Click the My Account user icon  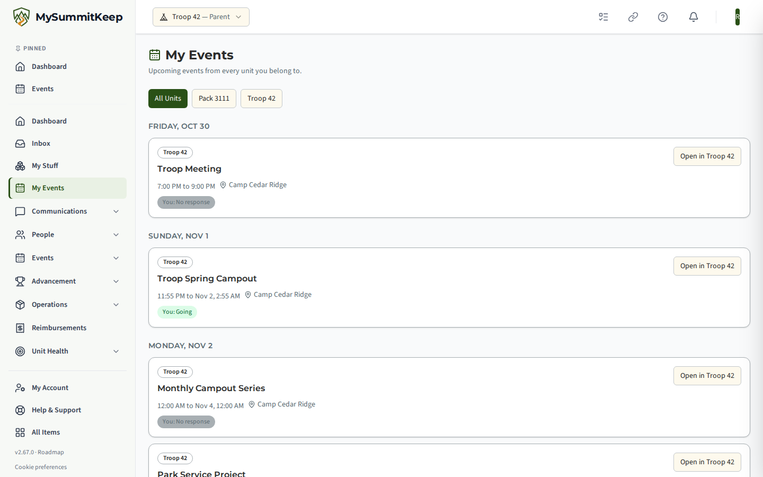pos(20,388)
